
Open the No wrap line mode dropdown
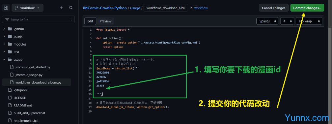[x=309, y=21]
